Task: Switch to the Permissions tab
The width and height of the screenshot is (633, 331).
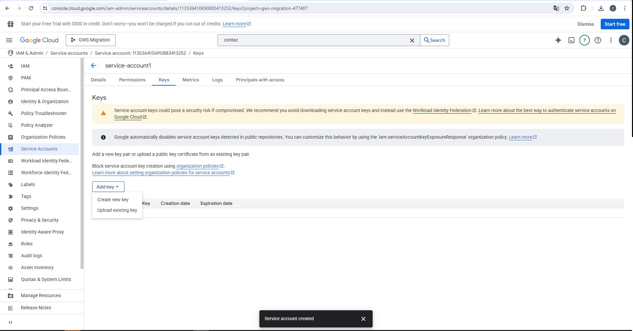Action: (132, 80)
